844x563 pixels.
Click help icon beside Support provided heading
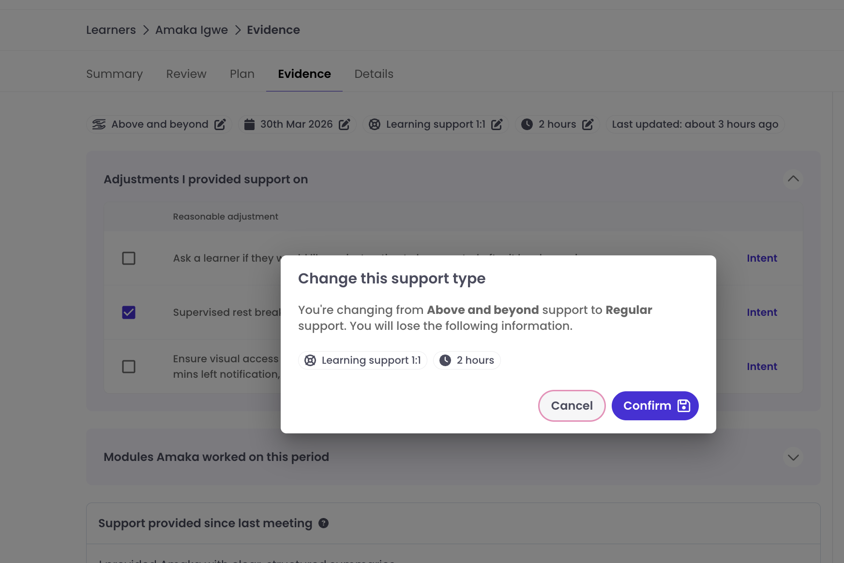tap(323, 523)
